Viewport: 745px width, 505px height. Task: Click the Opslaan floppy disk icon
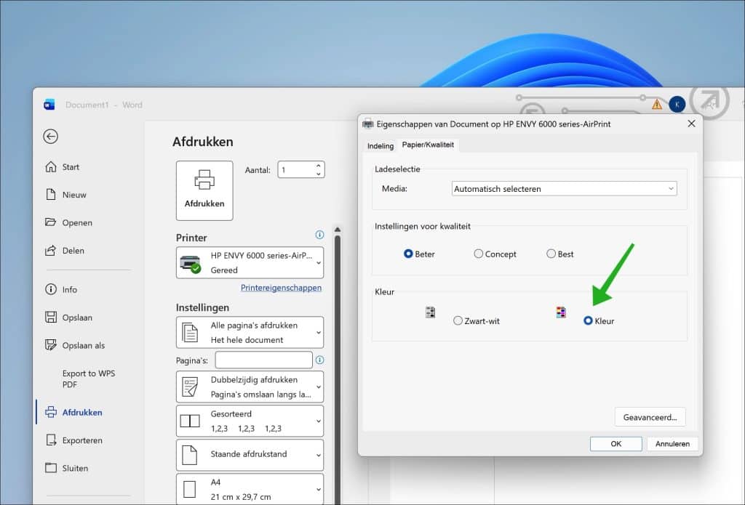(50, 317)
